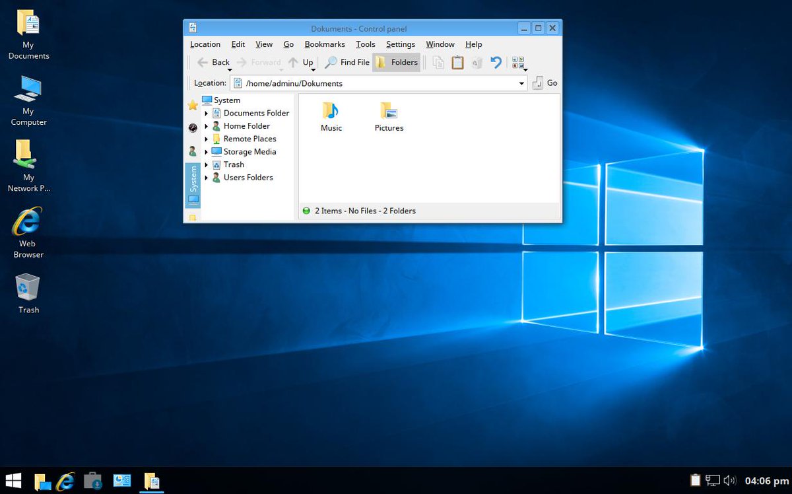Open the History clock sidebar tab

tap(193, 127)
